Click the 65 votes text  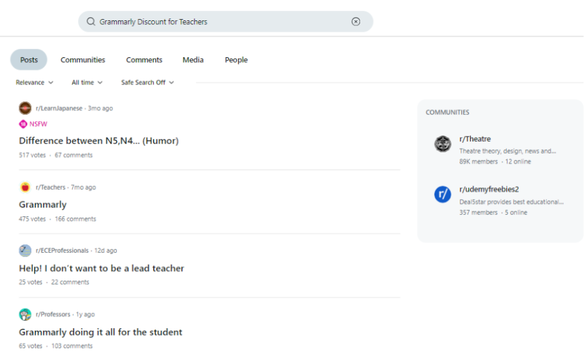tap(30, 346)
